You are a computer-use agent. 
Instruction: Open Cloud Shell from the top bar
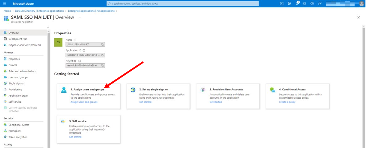pyautogui.click(x=282, y=3)
